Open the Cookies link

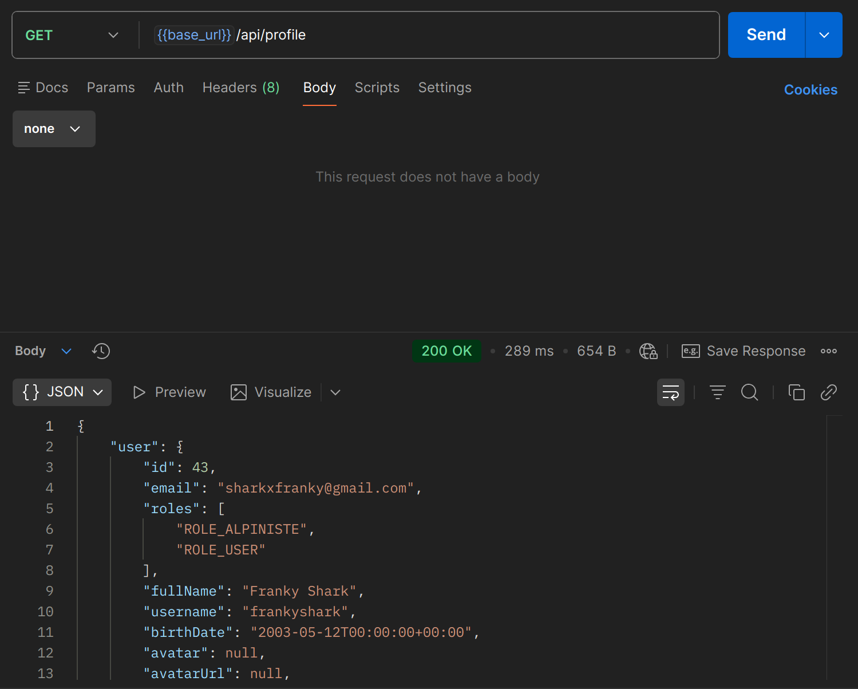(x=810, y=90)
